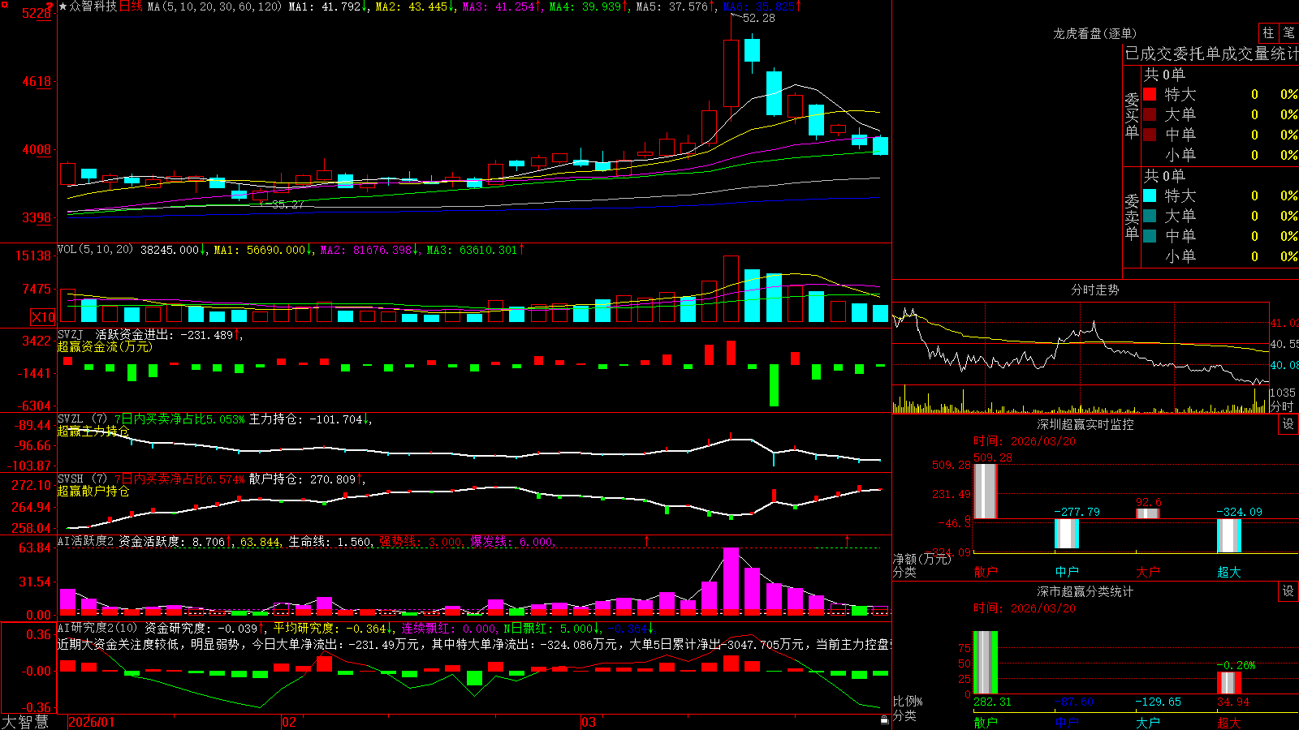Screen dimensions: 1299x730
Task: Click the 03 month timeline marker
Action: pyautogui.click(x=589, y=722)
